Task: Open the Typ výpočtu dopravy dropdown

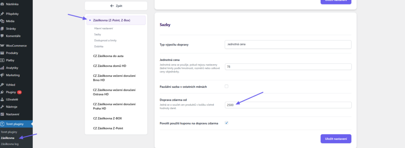Action: pyautogui.click(x=288, y=44)
